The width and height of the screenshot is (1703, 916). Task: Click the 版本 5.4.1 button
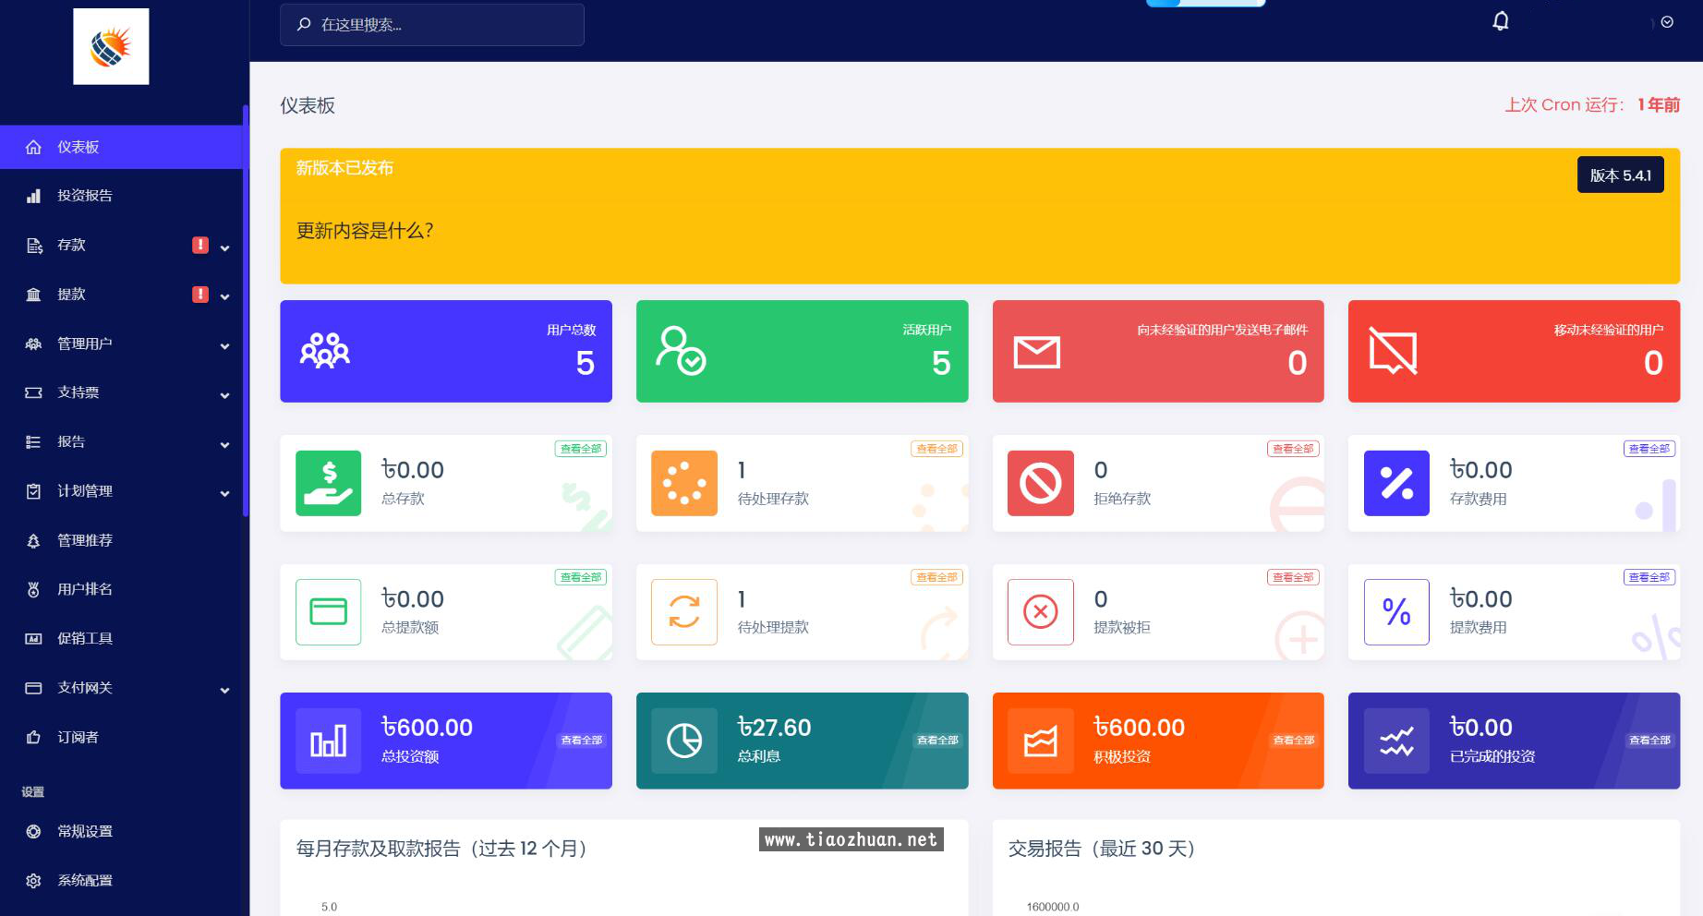coord(1620,175)
